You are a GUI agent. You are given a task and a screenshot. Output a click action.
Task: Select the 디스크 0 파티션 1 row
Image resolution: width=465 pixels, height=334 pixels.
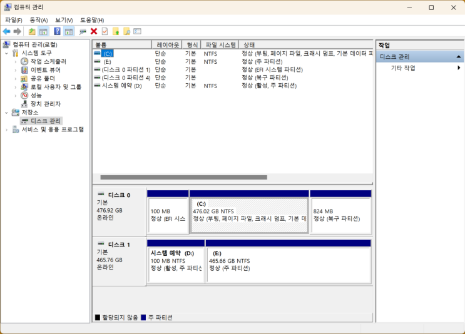233,69
